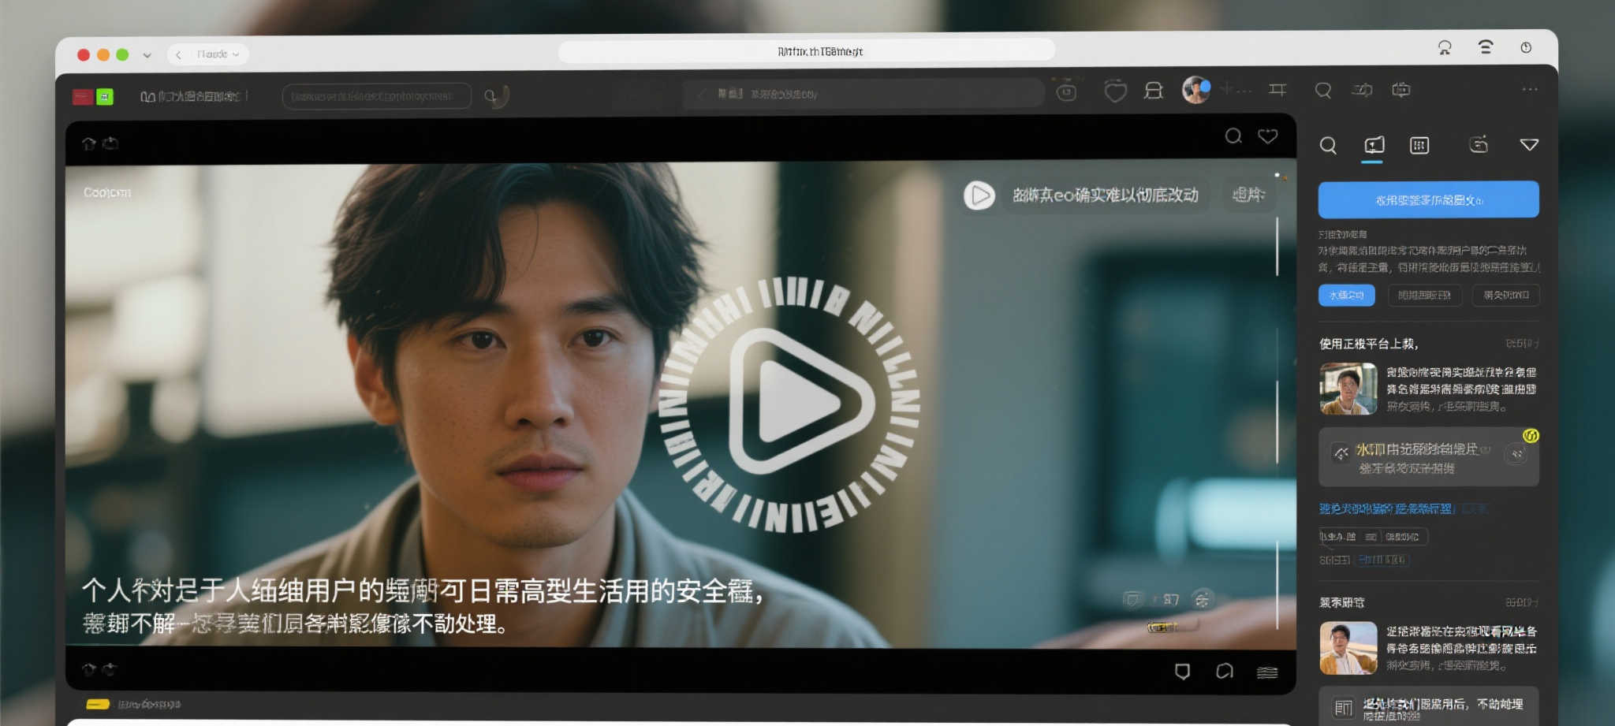Click the green square icon in the top-left toolbar
1615x726 pixels.
(105, 96)
